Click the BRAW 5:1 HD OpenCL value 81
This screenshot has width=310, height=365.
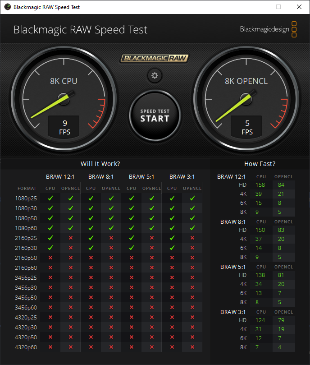[x=281, y=275]
